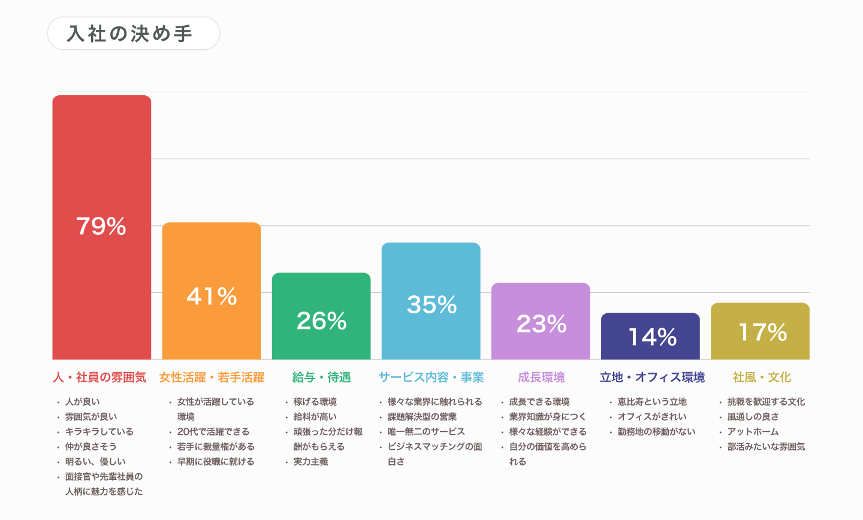Image resolution: width=863 pixels, height=520 pixels.
Task: Select the 立地・オフィス環境 category label
Action: point(652,377)
